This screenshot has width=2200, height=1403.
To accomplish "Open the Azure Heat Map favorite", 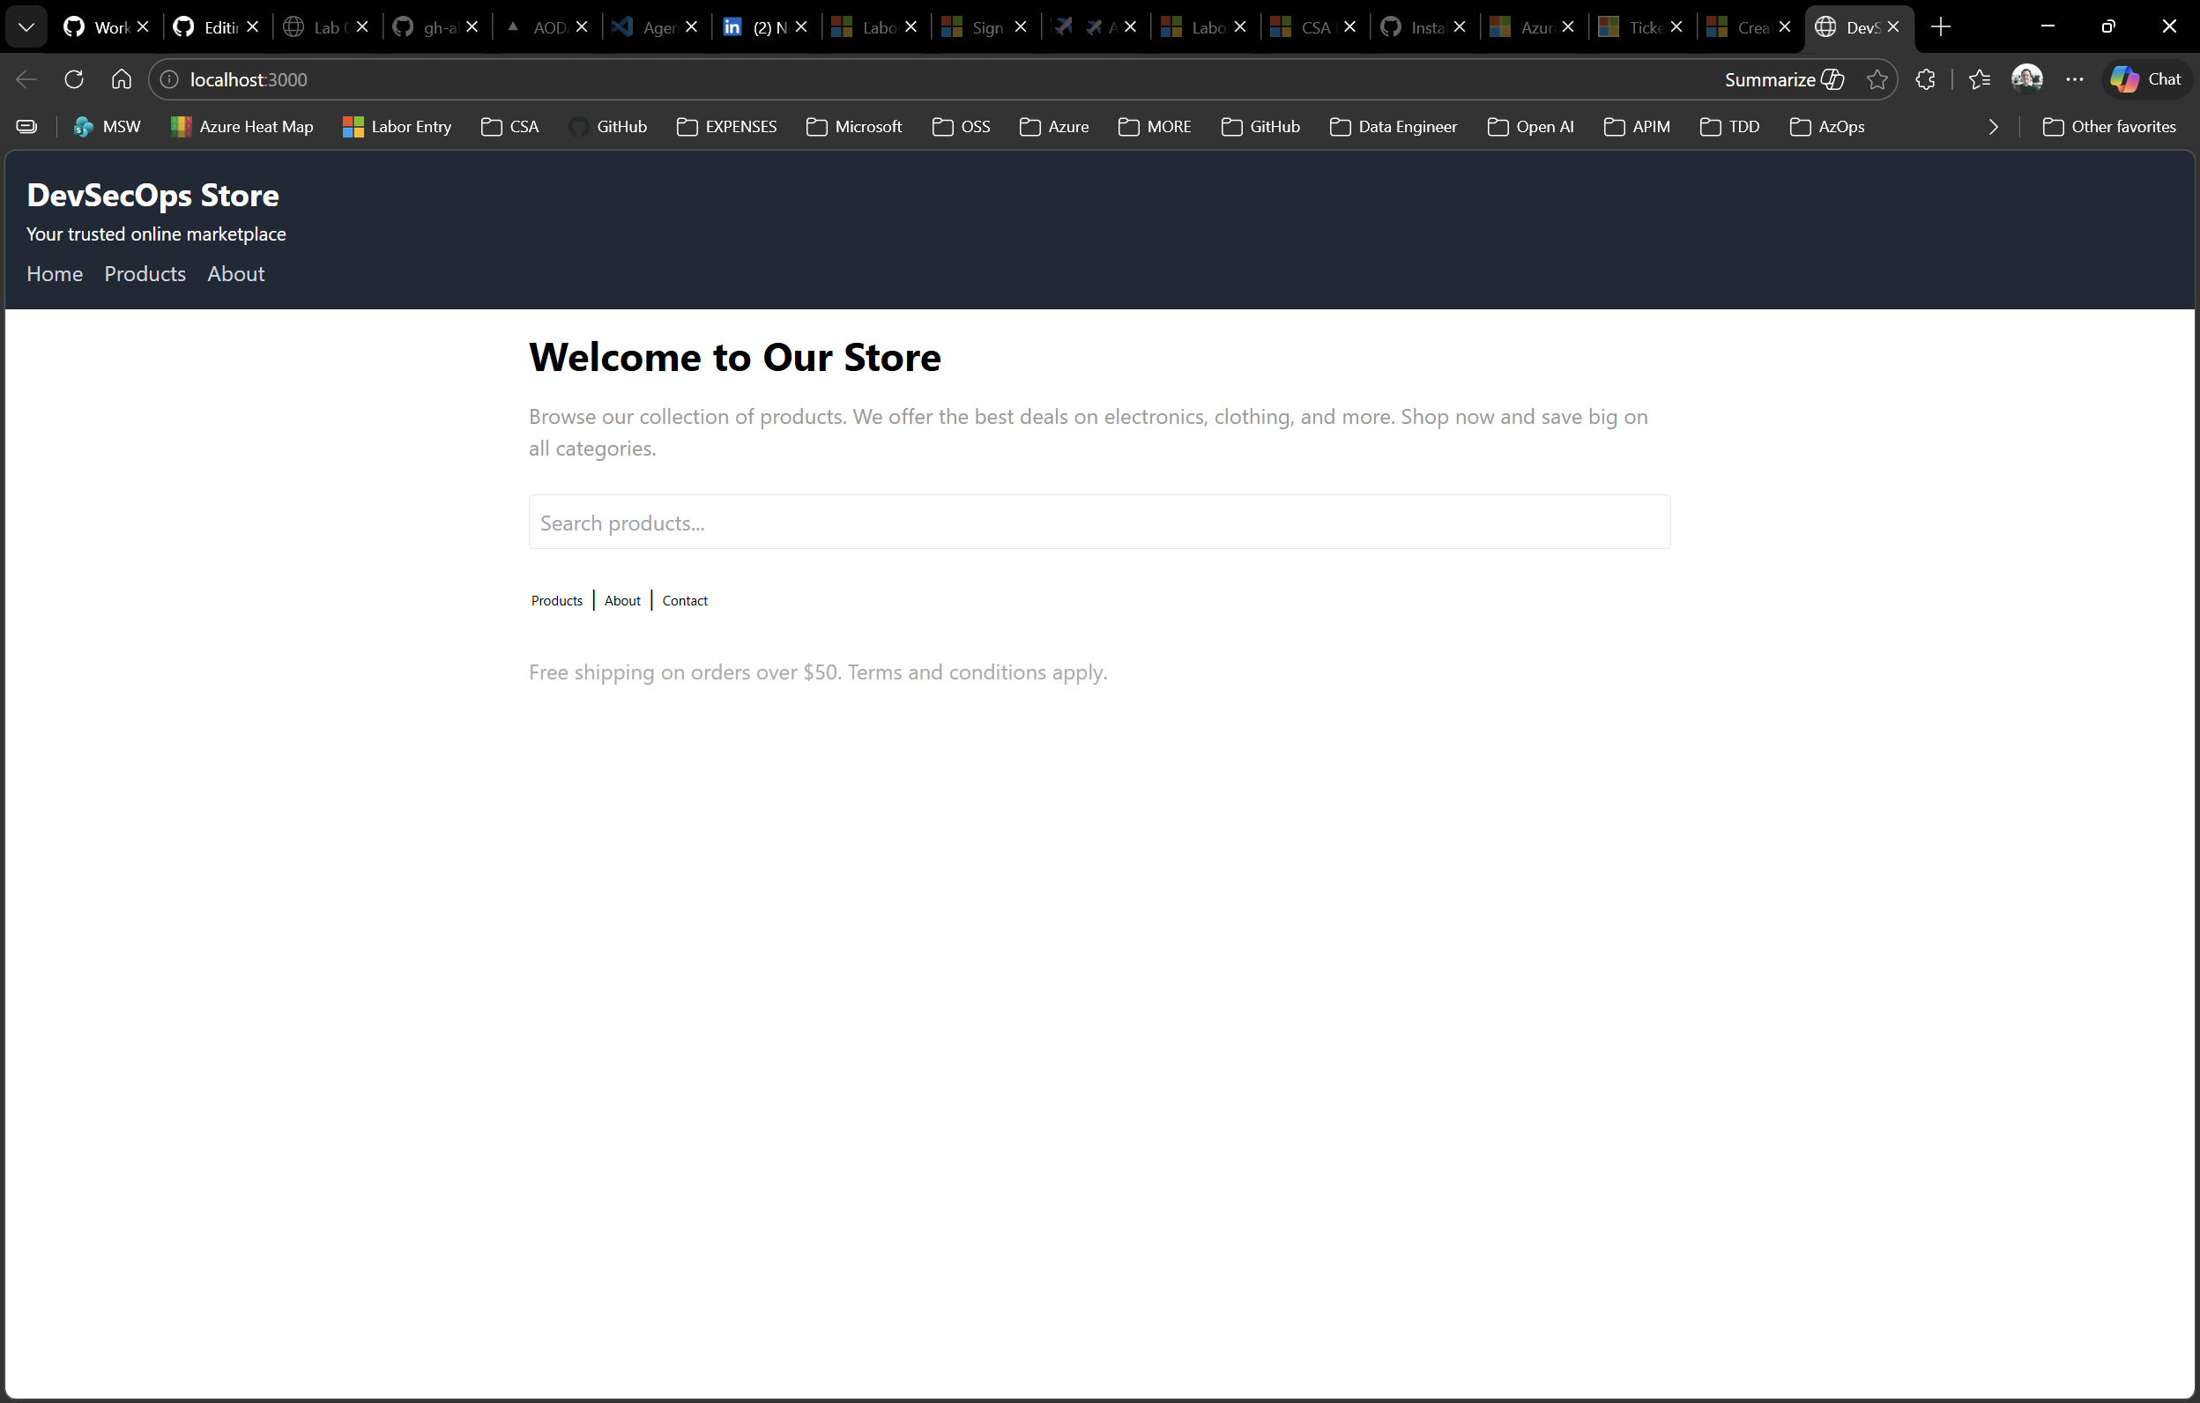I will [241, 127].
